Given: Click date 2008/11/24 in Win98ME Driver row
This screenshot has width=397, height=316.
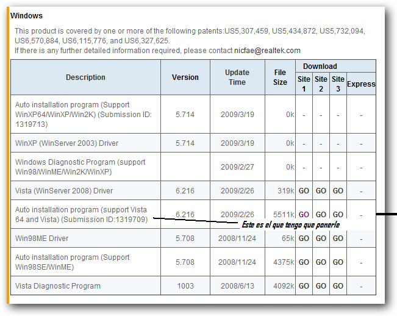Looking at the screenshot, I should click(x=237, y=239).
